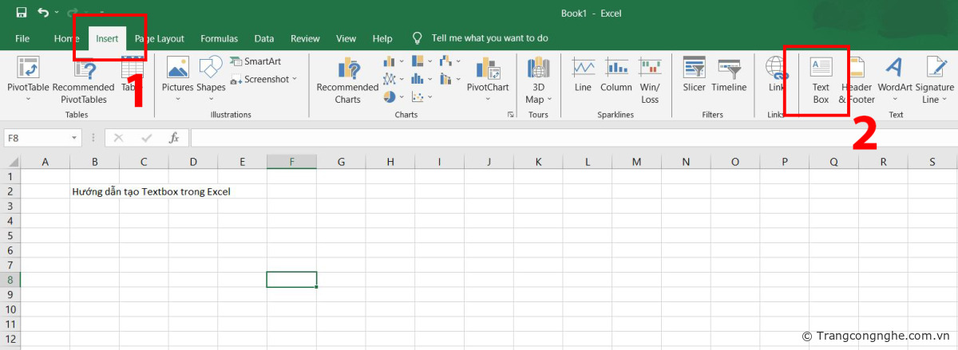This screenshot has height=350, width=958.
Task: Click the Insert Function fx button
Action: click(x=173, y=138)
